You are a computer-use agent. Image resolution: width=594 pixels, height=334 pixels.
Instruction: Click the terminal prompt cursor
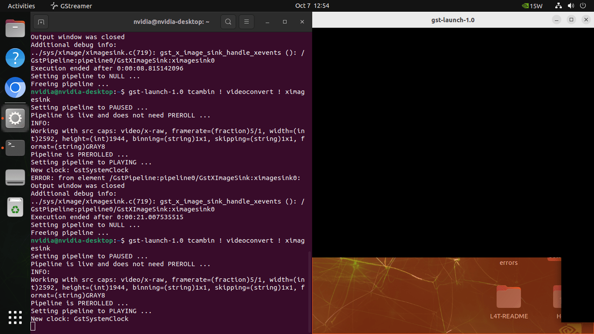tap(32, 326)
